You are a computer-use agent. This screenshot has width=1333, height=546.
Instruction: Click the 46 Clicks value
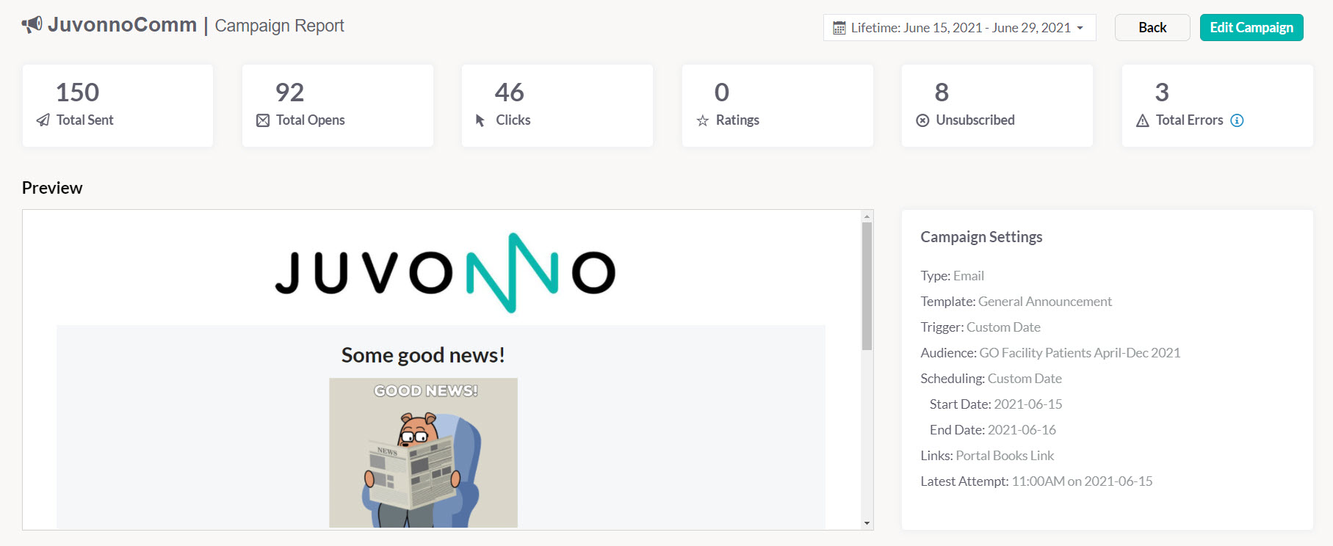pos(509,92)
